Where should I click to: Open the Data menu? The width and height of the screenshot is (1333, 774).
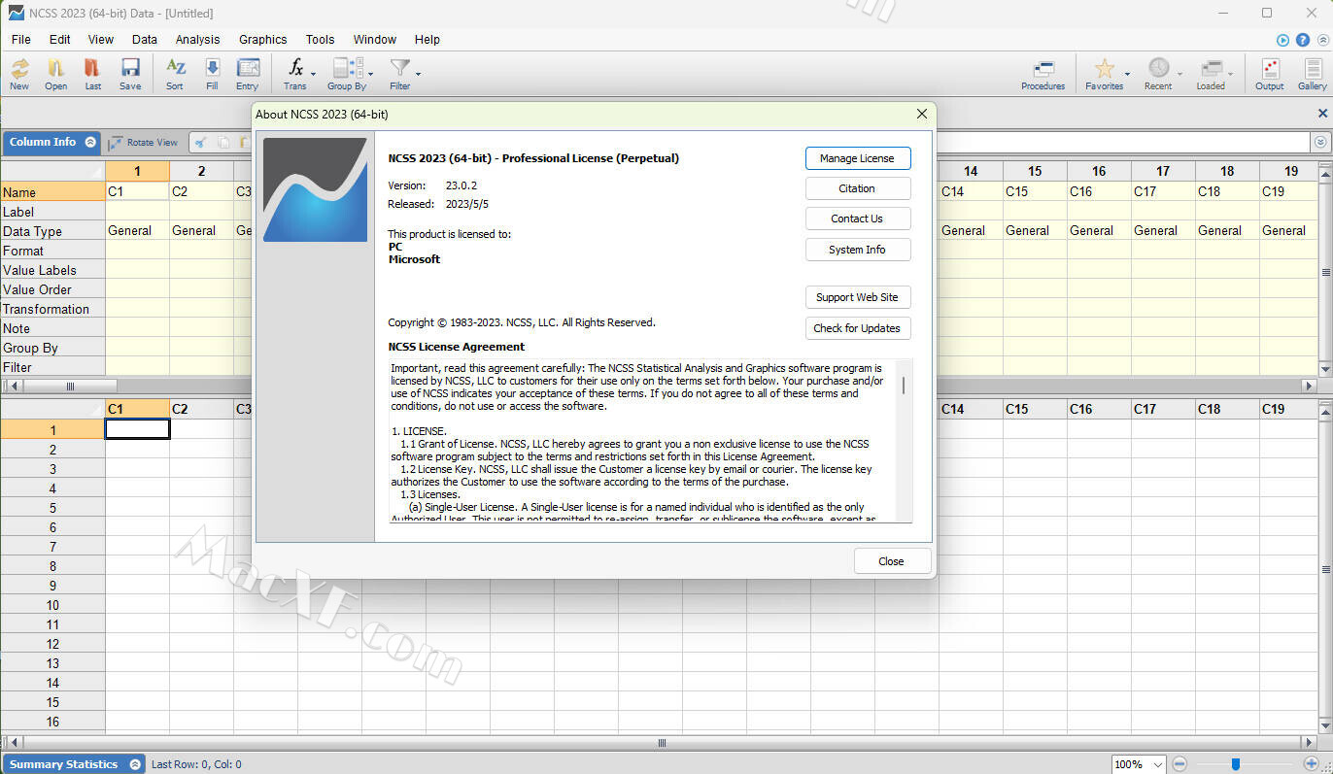145,40
